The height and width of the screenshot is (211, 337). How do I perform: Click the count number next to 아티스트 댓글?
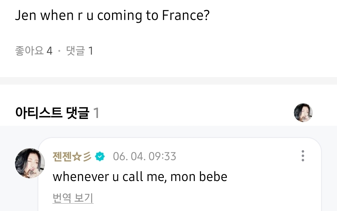coord(96,113)
